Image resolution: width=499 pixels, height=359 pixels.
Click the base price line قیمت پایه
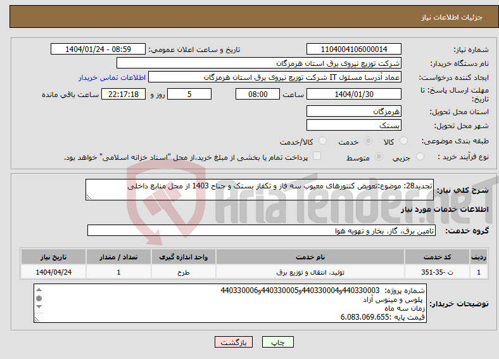[x=382, y=317]
